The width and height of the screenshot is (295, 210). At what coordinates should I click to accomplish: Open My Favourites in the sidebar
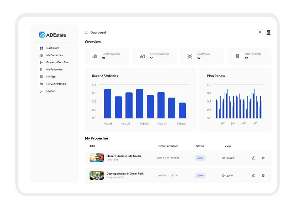tap(54, 70)
